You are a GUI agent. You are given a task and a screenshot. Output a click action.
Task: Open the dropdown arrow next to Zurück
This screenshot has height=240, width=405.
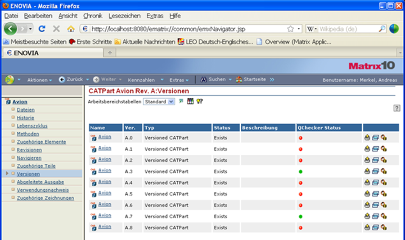tap(88, 79)
